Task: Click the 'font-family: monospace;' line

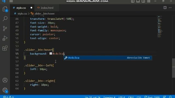Action: [x=48, y=30]
